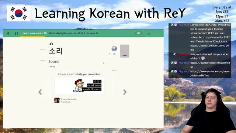Click the Next button
Viewport: 236px width, 133px height.
pos(125,51)
